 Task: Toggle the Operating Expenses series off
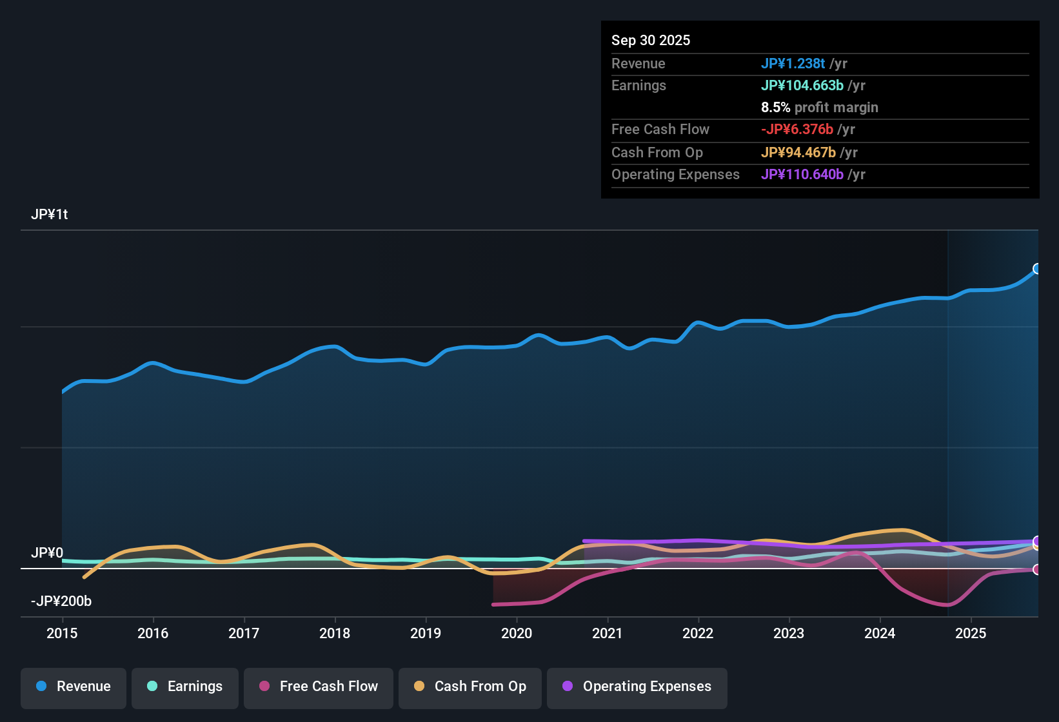tap(637, 687)
